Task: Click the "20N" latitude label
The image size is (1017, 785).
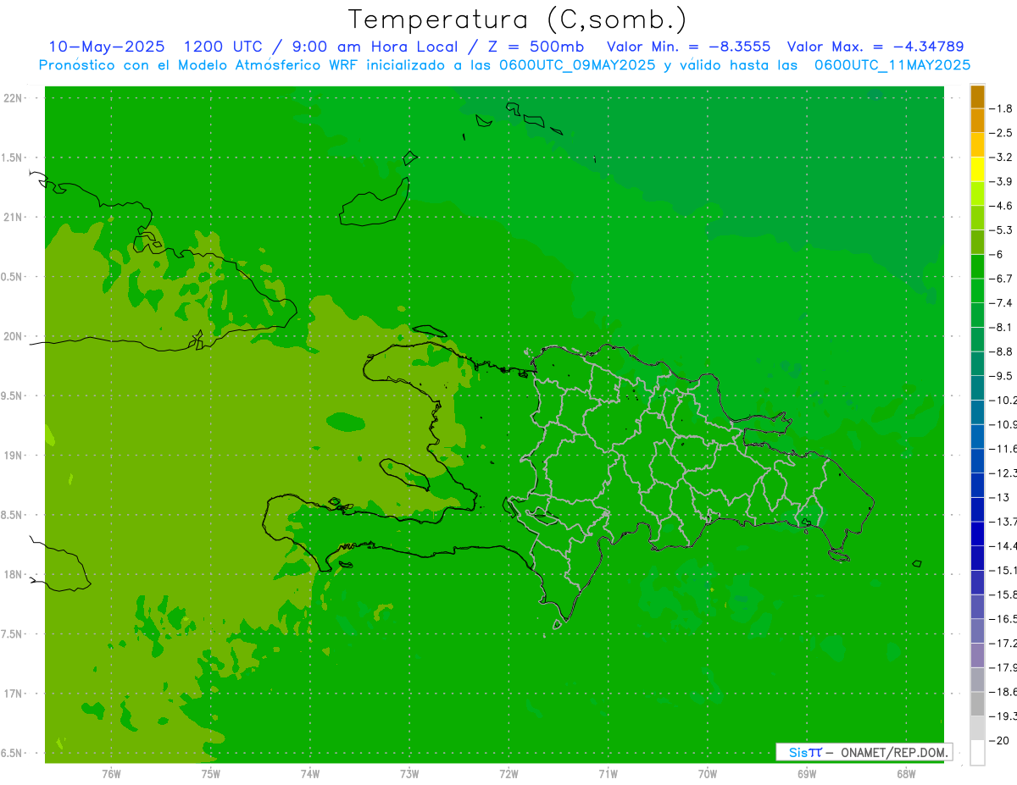Action: [x=14, y=336]
